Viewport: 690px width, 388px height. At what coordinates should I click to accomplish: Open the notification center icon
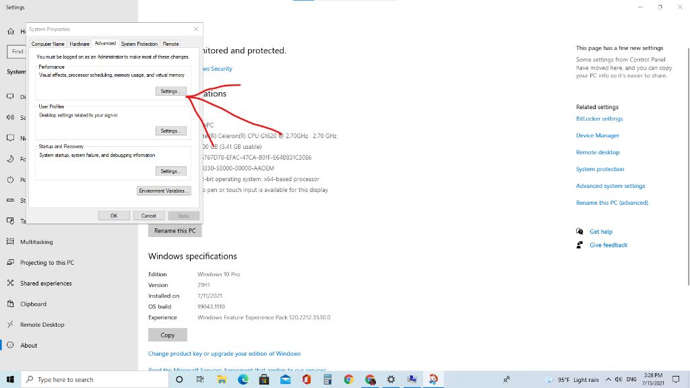pos(676,379)
